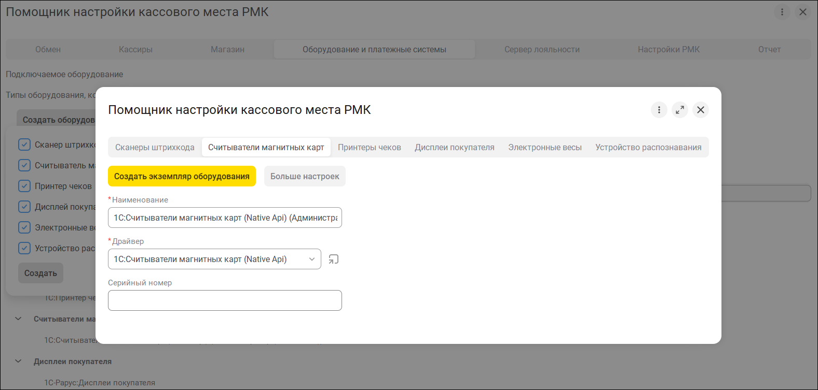
Task: Collapse the Считыватели магнитных карт group
Action: (19, 319)
